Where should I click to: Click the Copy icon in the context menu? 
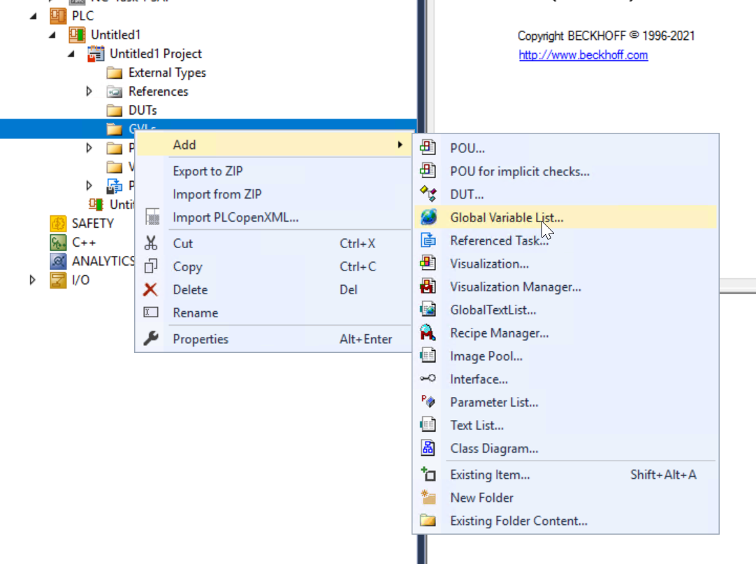click(151, 266)
